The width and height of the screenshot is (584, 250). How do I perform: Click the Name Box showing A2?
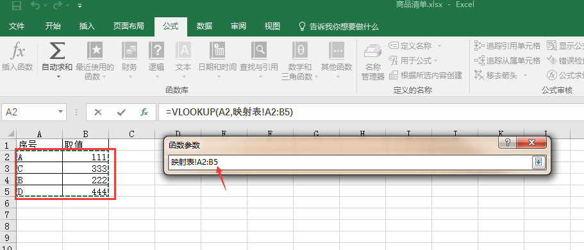(29, 112)
